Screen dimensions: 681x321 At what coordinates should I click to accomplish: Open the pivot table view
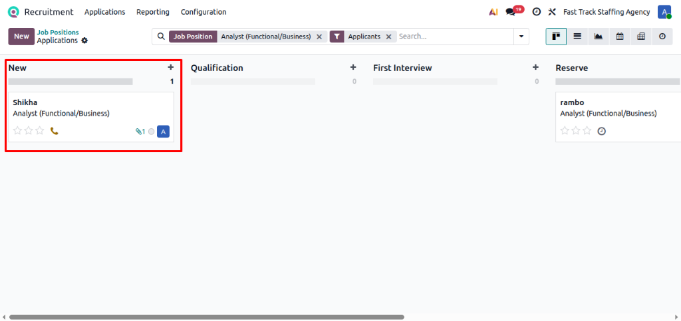[641, 37]
